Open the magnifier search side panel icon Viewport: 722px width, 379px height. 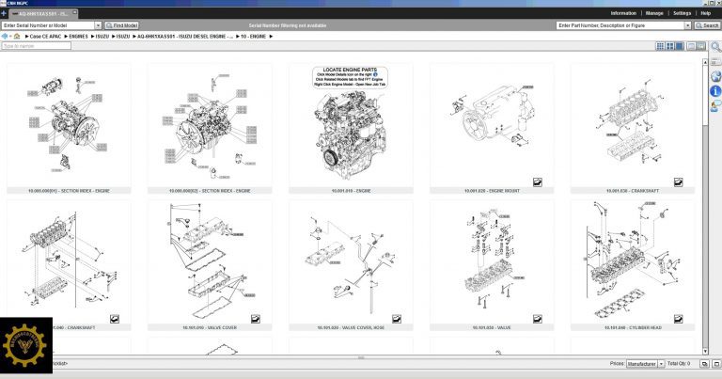click(715, 46)
